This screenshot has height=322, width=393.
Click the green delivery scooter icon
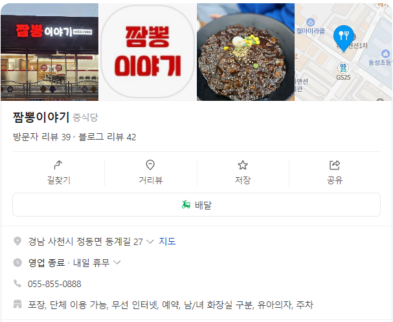[186, 204]
